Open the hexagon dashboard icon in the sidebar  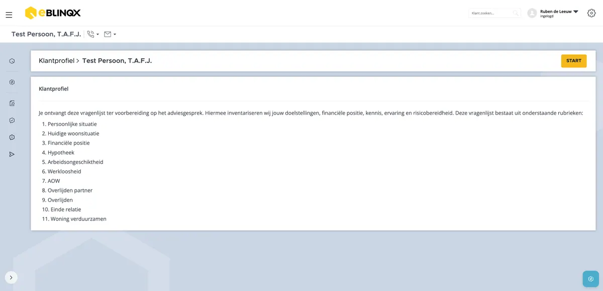coord(12,61)
